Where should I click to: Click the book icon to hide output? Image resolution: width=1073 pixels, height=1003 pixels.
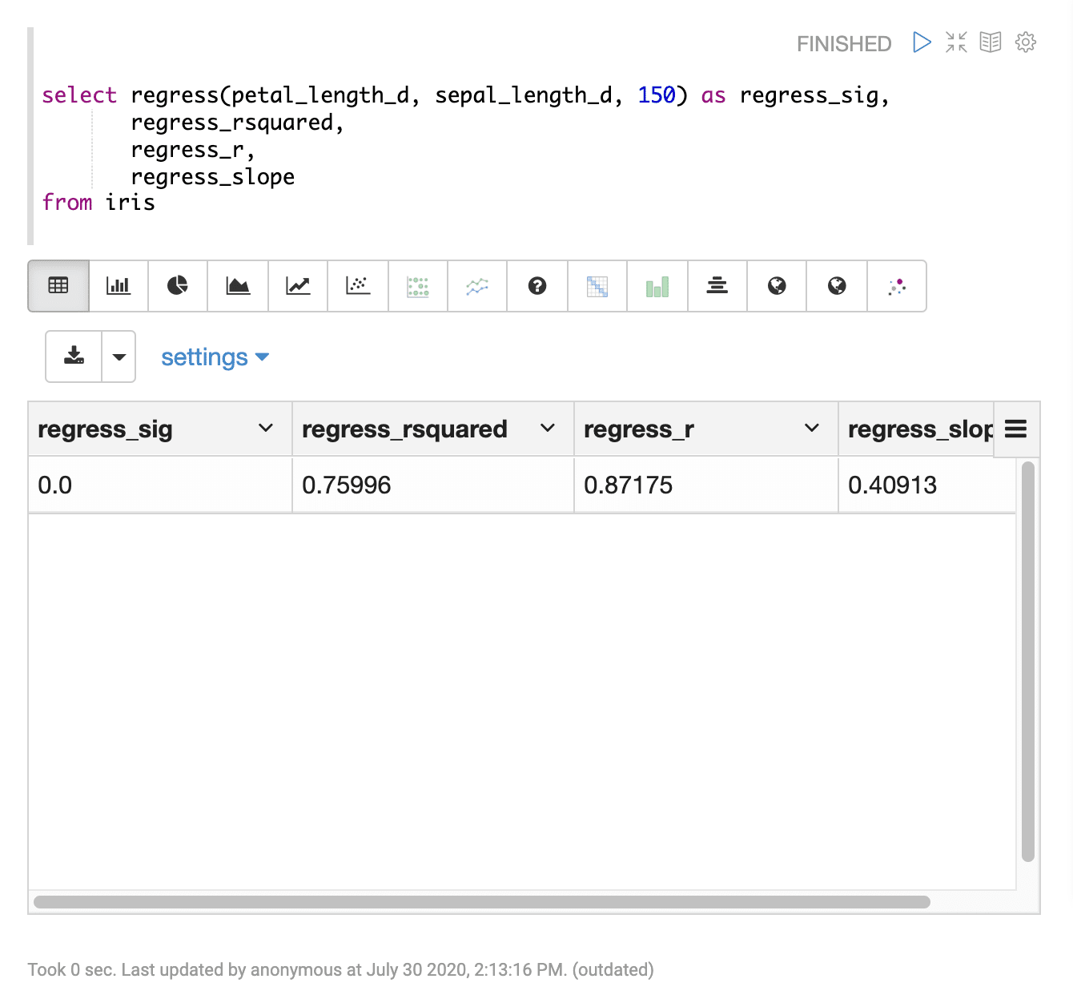(x=991, y=42)
